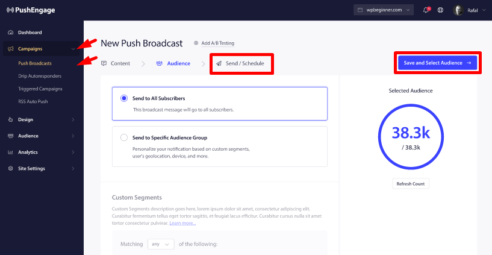Viewport: 492px width, 255px height.
Task: Open the help lifebuoy icon
Action: [441, 10]
